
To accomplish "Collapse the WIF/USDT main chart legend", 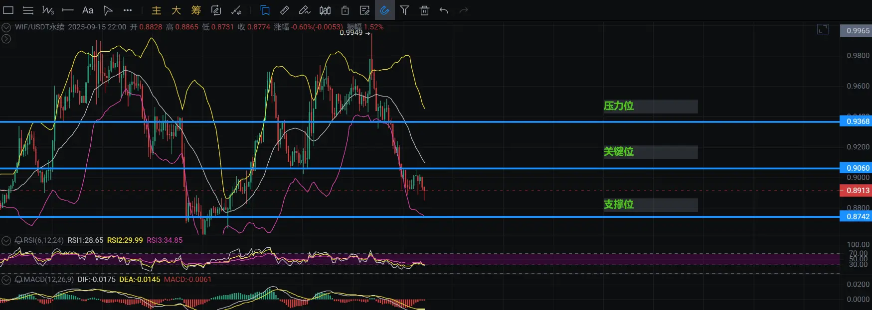I will click(6, 27).
